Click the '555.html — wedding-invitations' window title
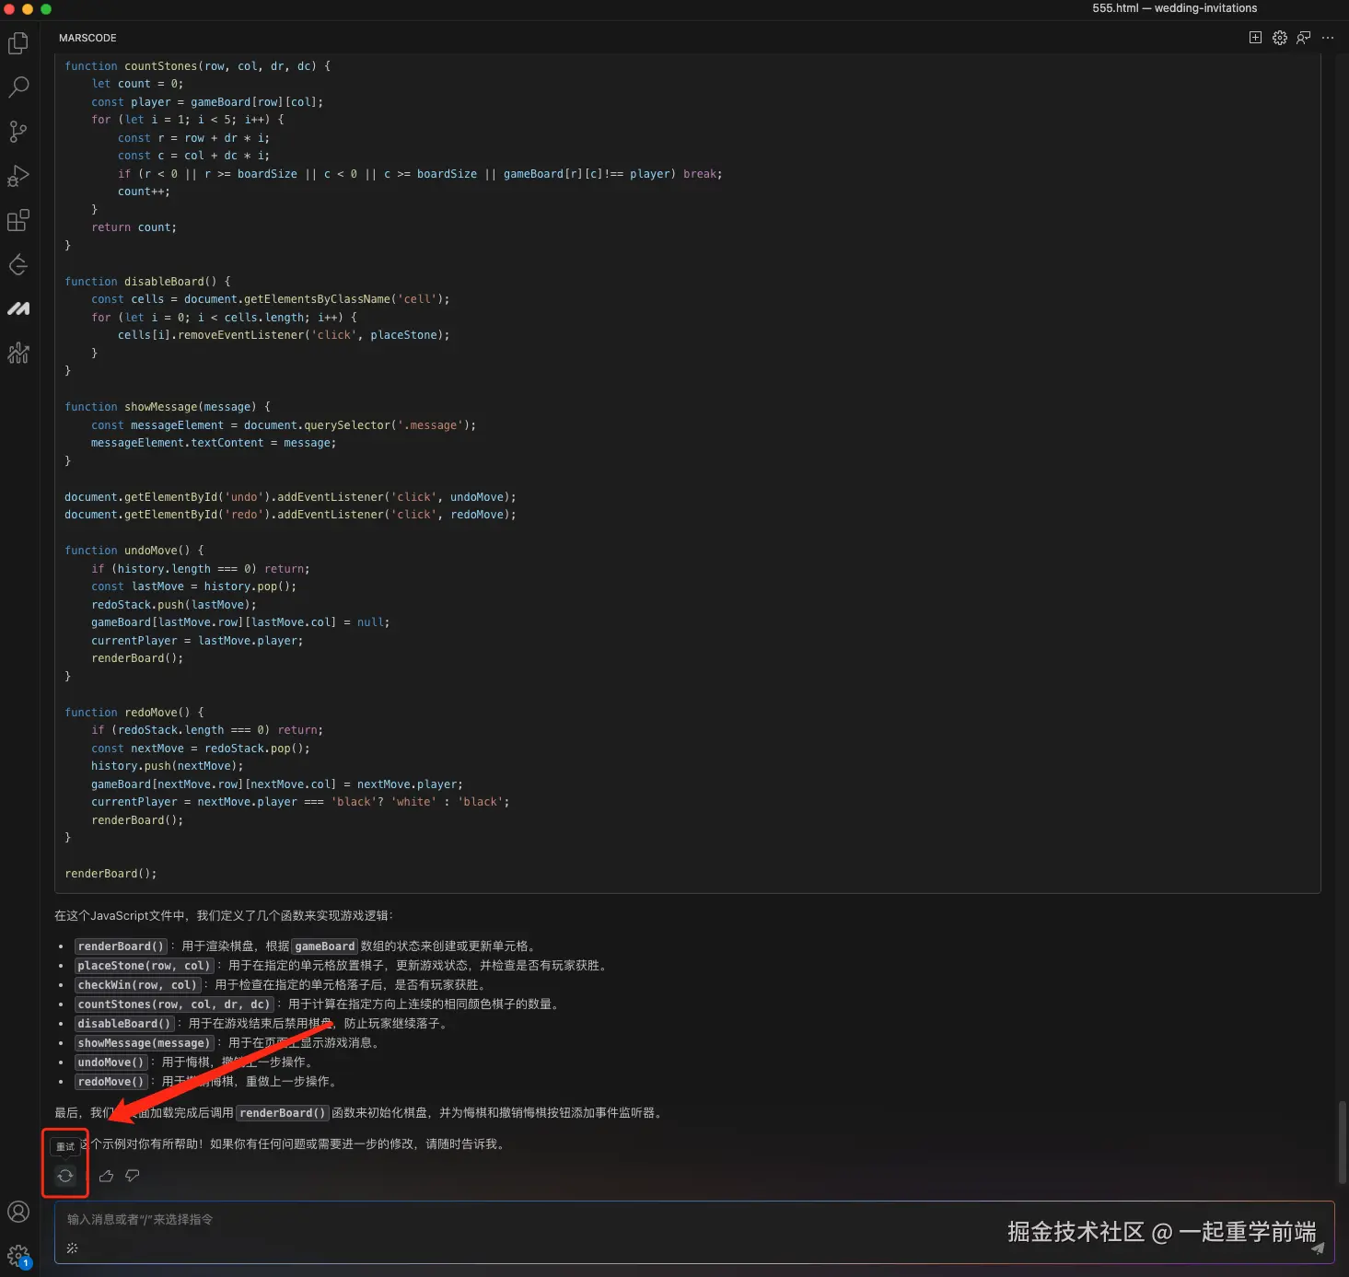The width and height of the screenshot is (1349, 1277). (1174, 8)
